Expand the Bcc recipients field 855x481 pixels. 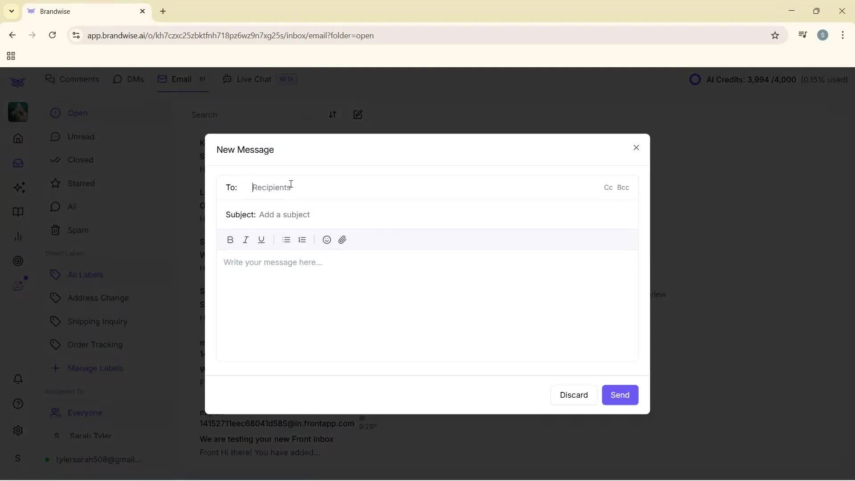(x=623, y=188)
